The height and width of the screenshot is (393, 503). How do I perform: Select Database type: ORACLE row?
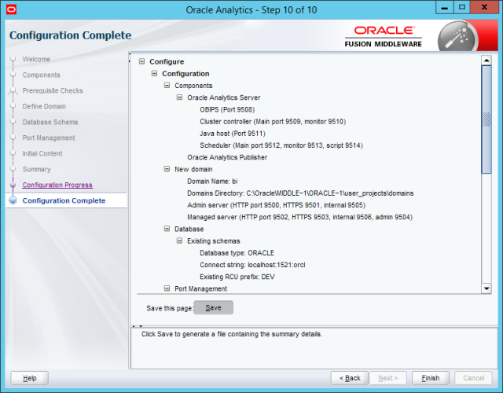tap(237, 253)
